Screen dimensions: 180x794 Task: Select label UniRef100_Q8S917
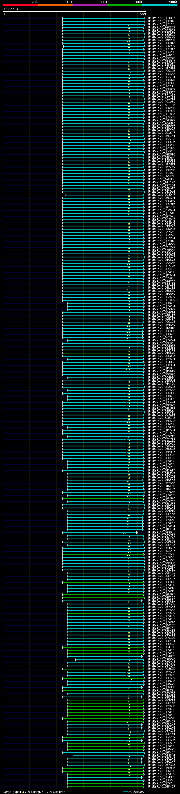[x=161, y=49]
